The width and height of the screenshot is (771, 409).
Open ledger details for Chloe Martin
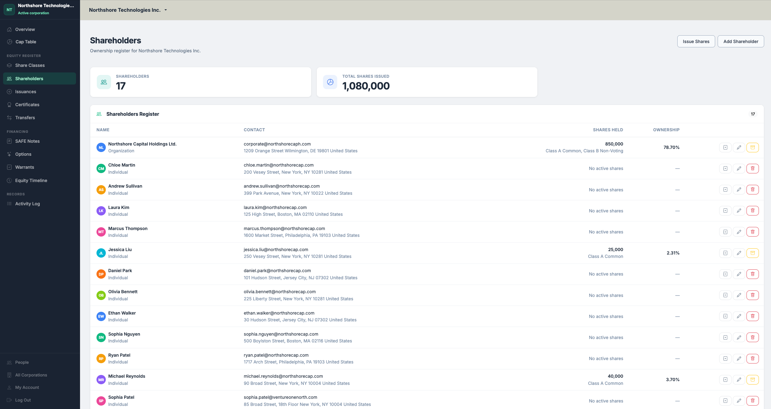[725, 168]
